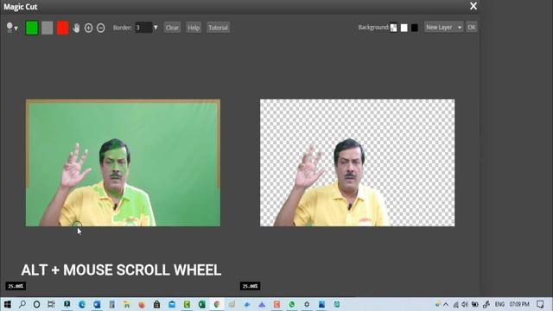The image size is (553, 311).
Task: Set Background preview to white
Action: tap(404, 28)
